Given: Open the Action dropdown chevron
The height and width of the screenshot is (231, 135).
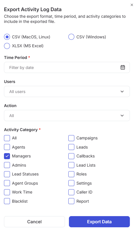Looking at the screenshot, I should point(122,116).
